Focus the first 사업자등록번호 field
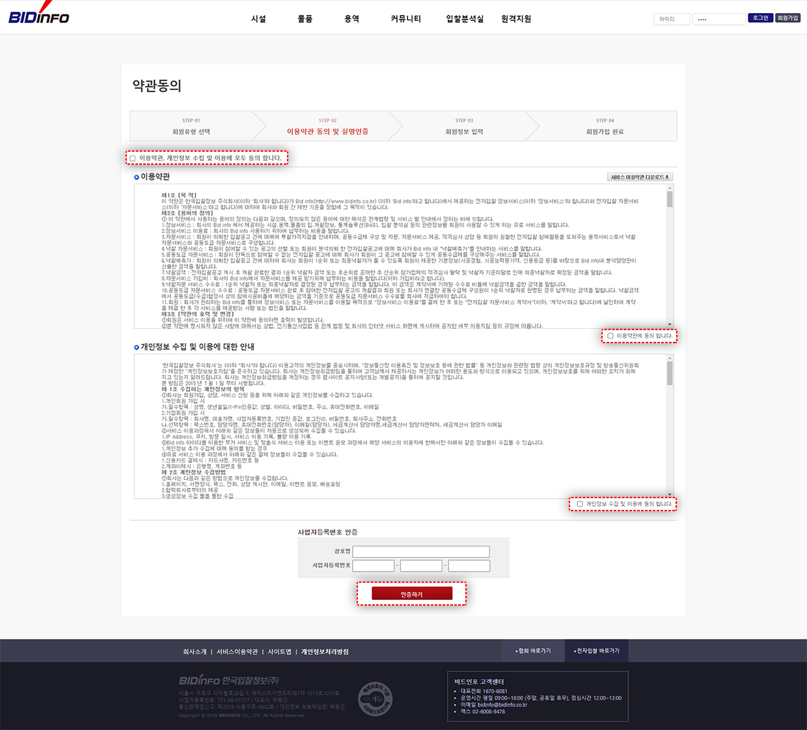 pos(374,566)
